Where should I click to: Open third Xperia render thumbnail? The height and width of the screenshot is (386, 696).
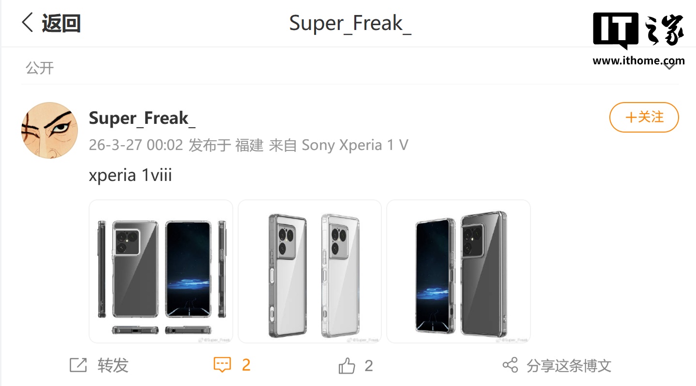[458, 271]
